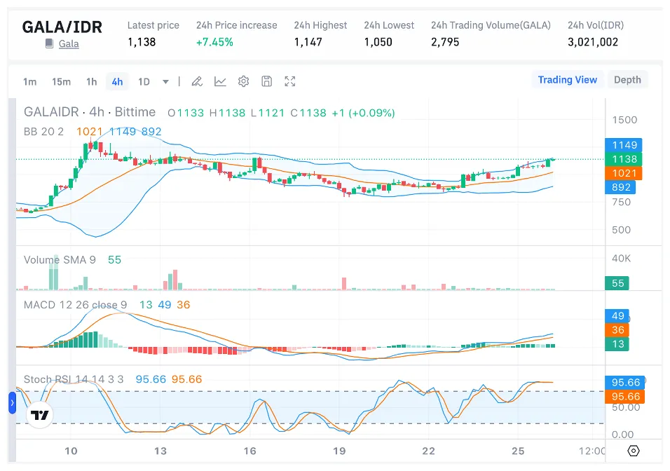The height and width of the screenshot is (471, 670).
Task: Activate the 1D timeframe
Action: tap(144, 81)
